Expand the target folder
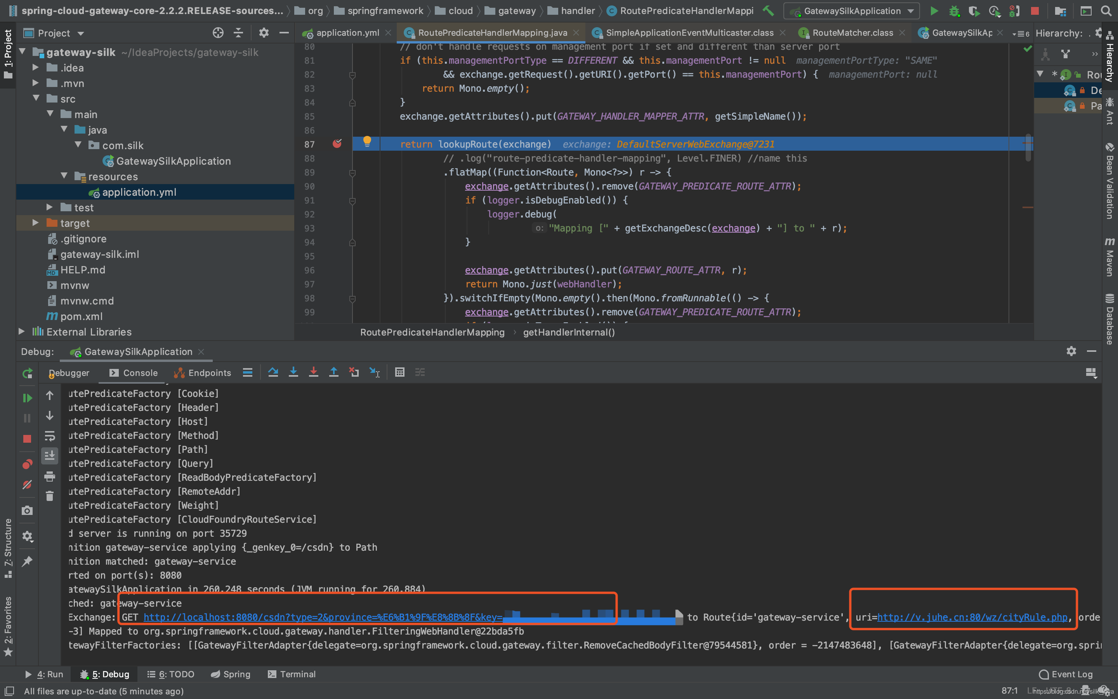This screenshot has height=699, width=1118. click(x=36, y=223)
